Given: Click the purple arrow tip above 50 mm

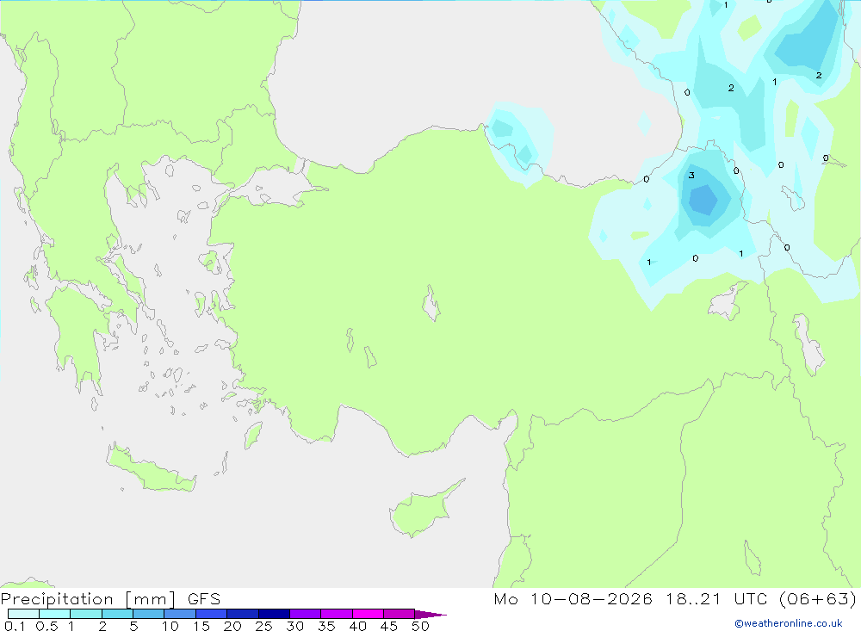Looking at the screenshot, I should (430, 615).
